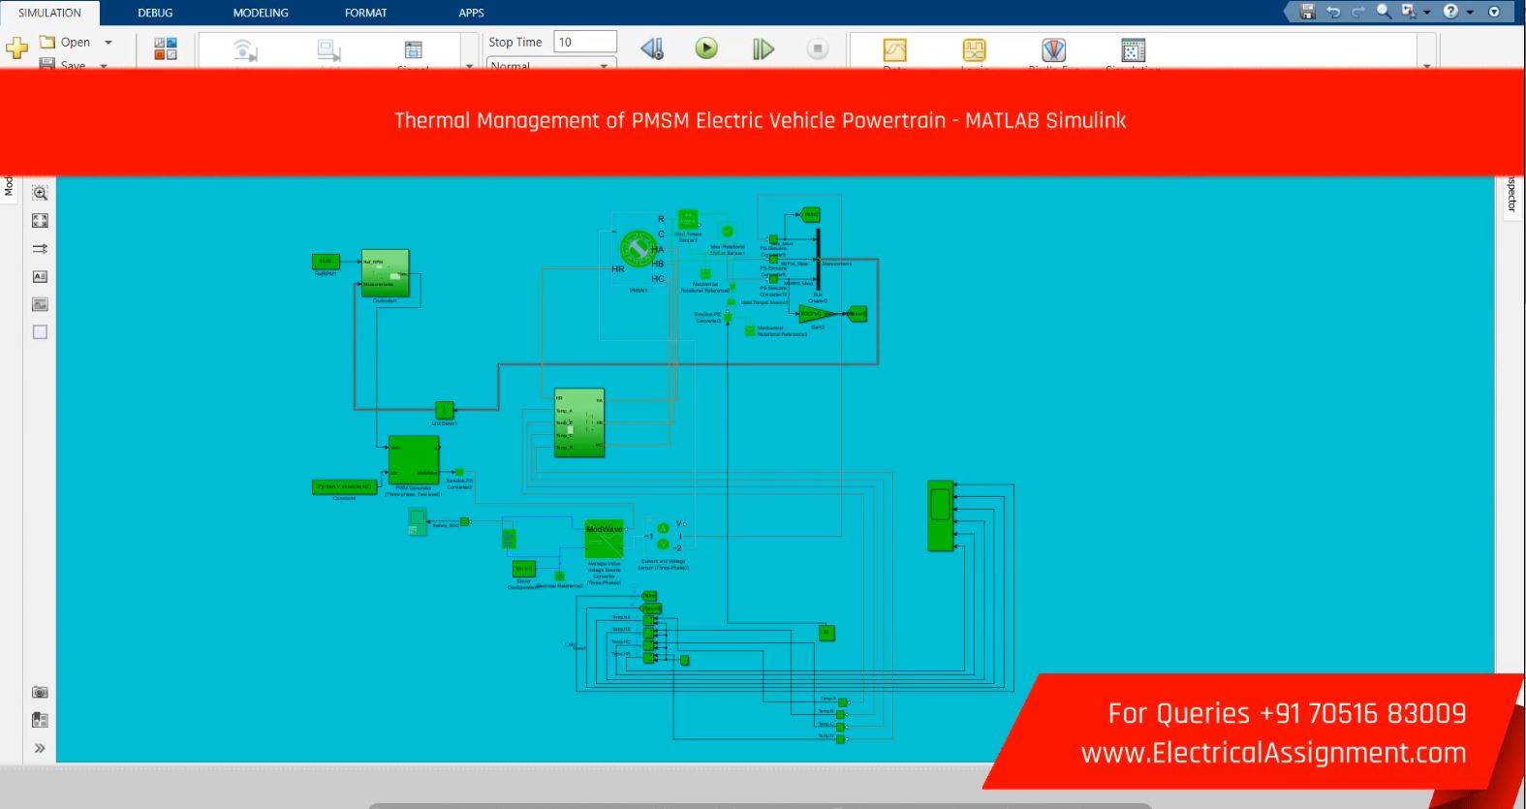Screen dimensions: 1526x809
Task: Click the Image insertion palette tool
Action: click(x=40, y=304)
